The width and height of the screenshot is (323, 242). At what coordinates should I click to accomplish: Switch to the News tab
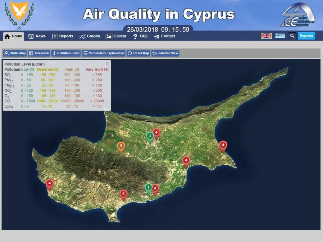pos(37,36)
